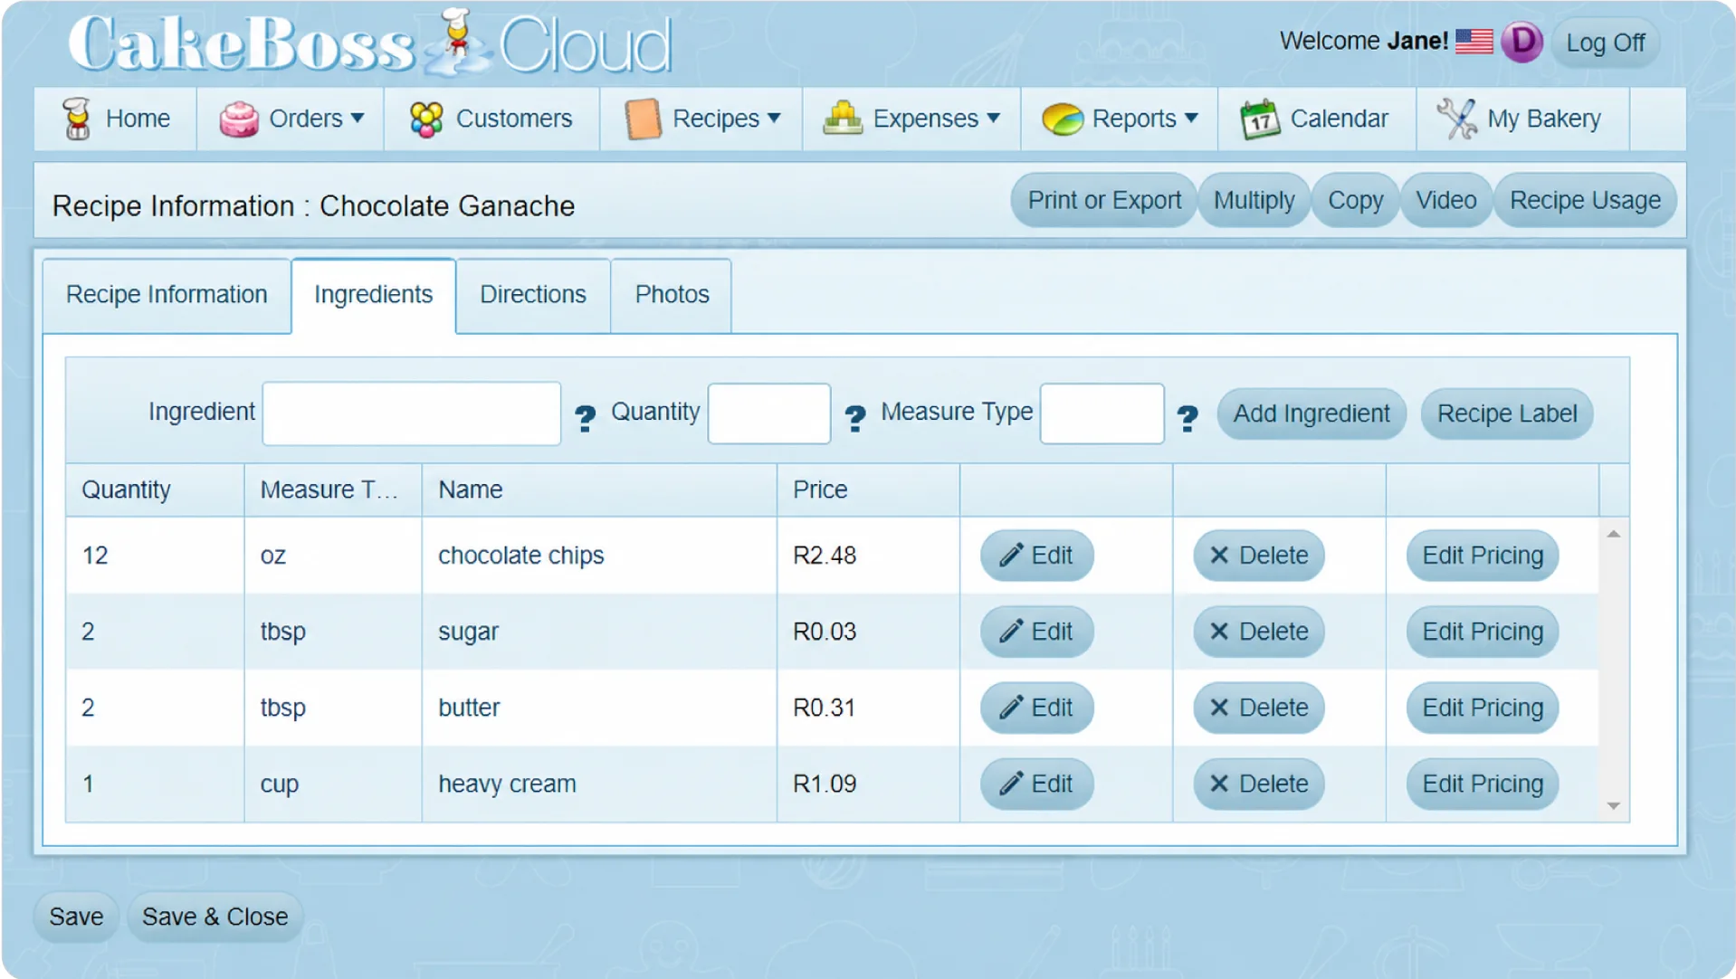Image resolution: width=1736 pixels, height=979 pixels.
Task: Click the R2.48 price cell
Action: pyautogui.click(x=868, y=556)
